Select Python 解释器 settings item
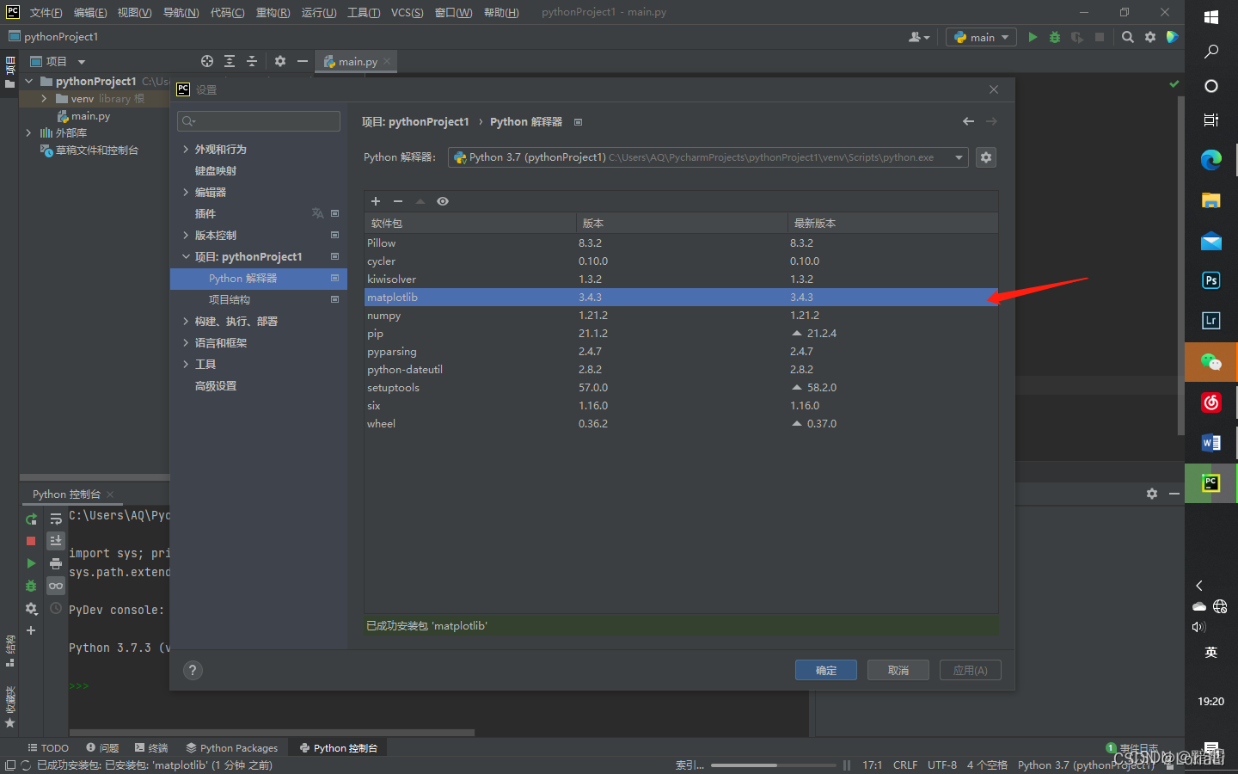Viewport: 1238px width, 774px height. point(259,278)
